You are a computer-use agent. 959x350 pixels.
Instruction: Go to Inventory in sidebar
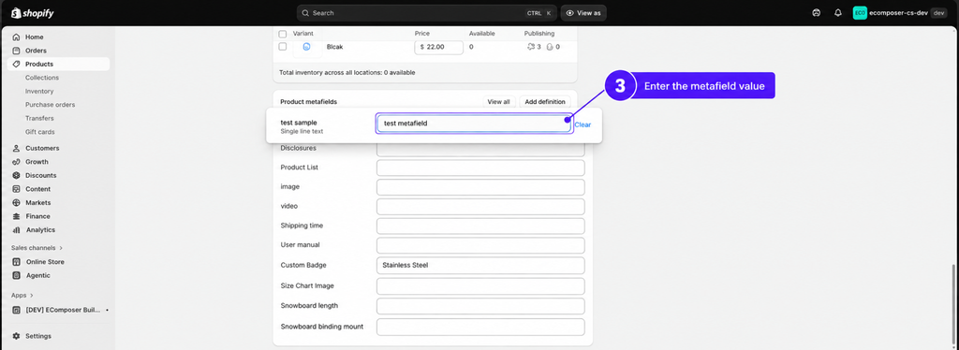tap(39, 91)
